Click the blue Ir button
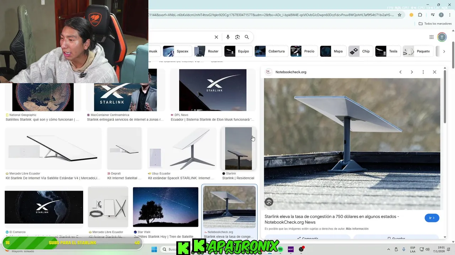The height and width of the screenshot is (255, 455). click(x=432, y=218)
